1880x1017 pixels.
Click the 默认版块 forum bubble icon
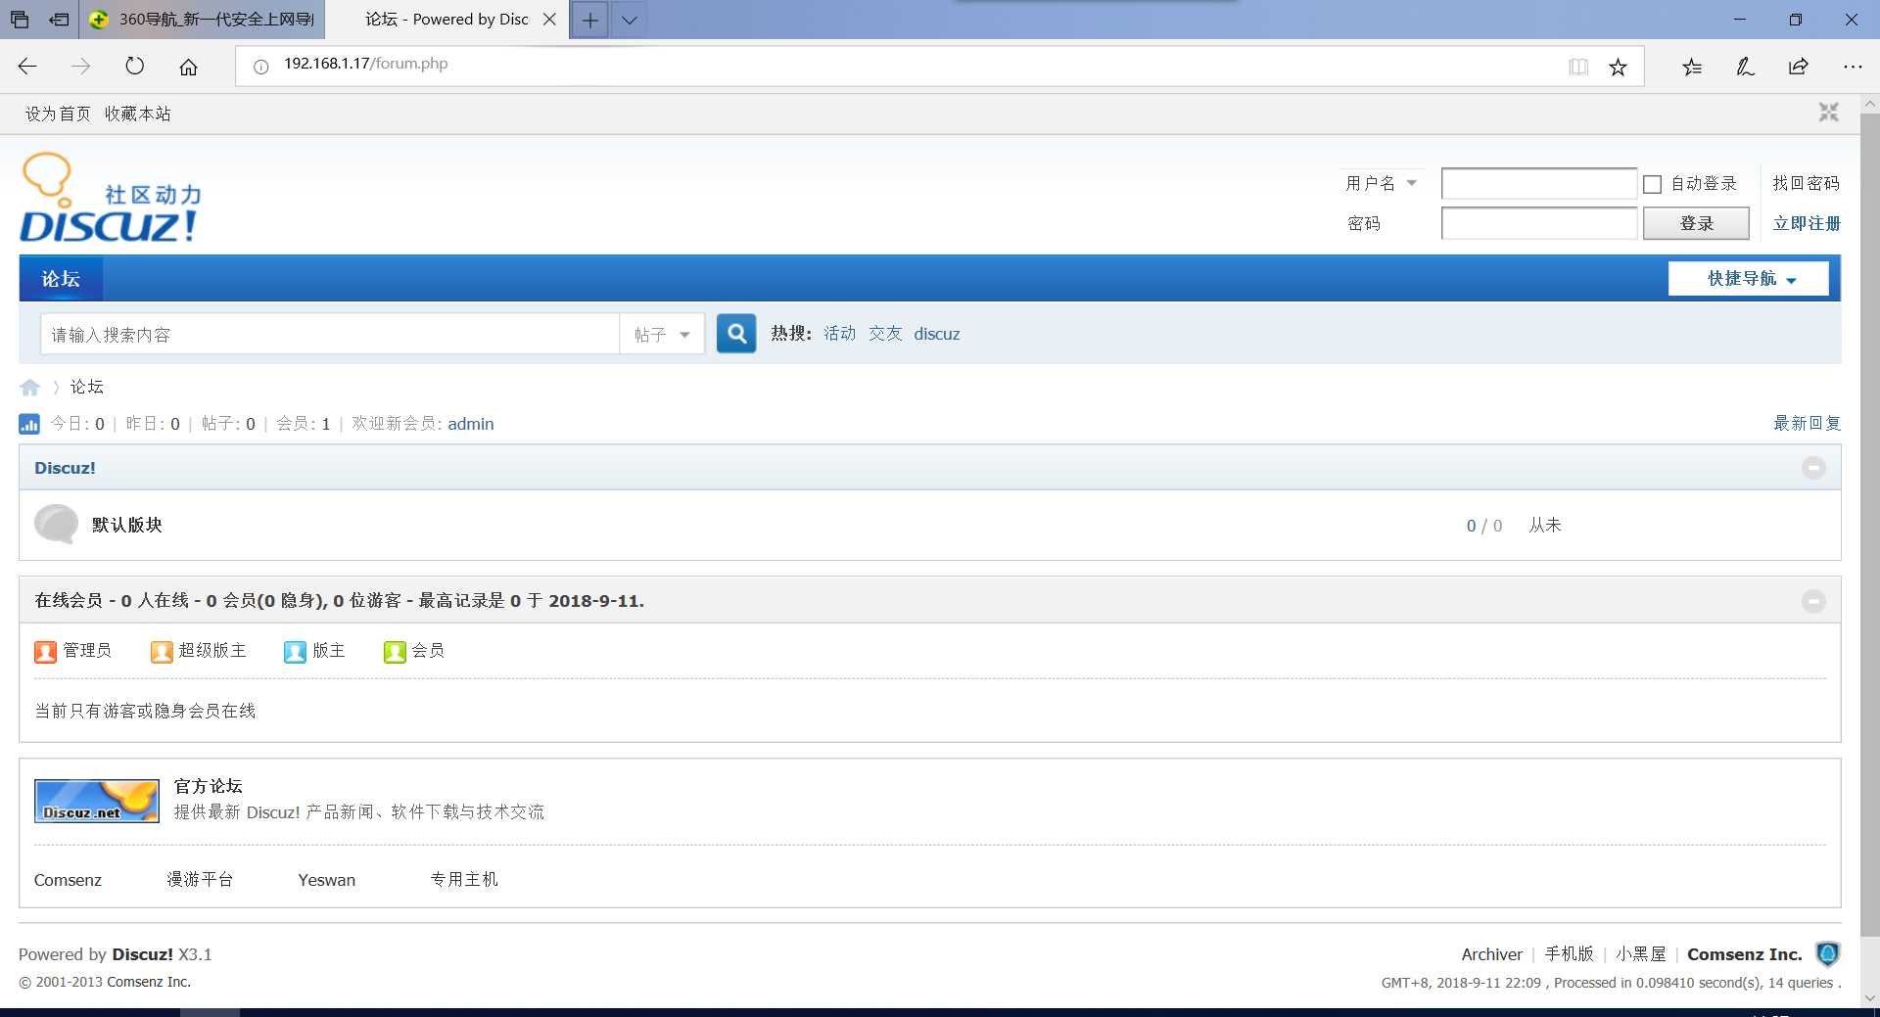pos(56,525)
